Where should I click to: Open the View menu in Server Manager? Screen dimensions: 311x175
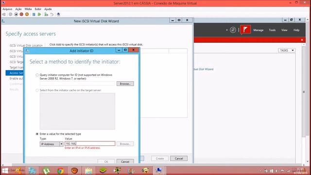coord(284,30)
